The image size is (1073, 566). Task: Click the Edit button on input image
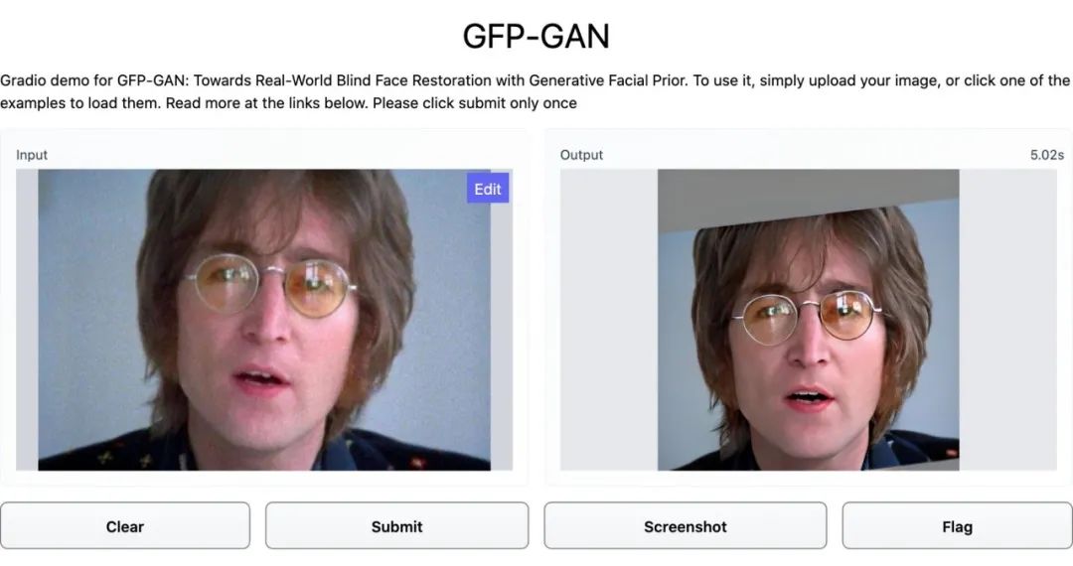click(488, 189)
